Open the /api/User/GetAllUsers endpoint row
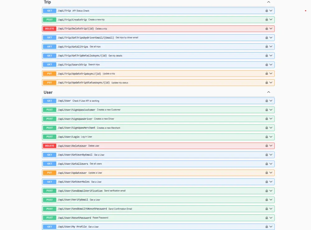This screenshot has height=230, width=311. tap(155, 163)
